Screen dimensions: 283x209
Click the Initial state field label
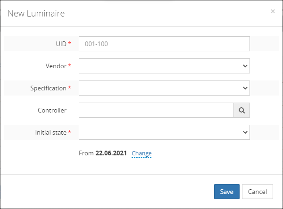pyautogui.click(x=51, y=132)
